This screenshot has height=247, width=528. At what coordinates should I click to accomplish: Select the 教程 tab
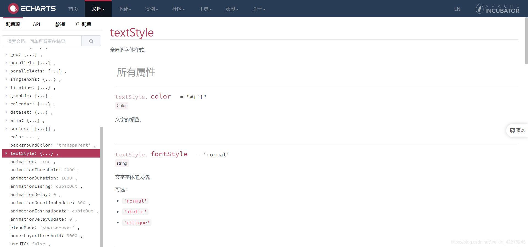(60, 24)
